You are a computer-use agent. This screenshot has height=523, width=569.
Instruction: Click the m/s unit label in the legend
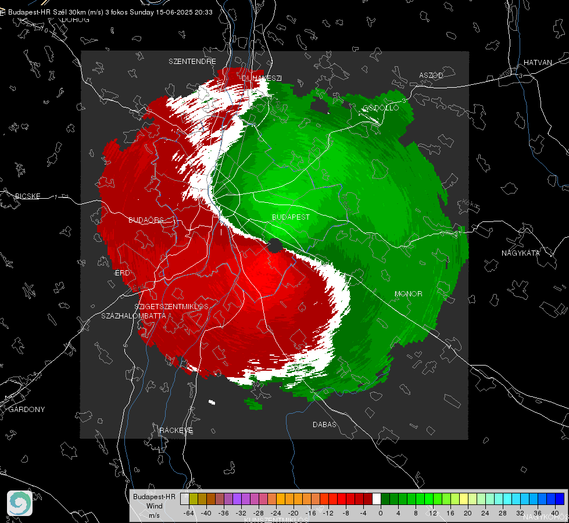click(154, 515)
